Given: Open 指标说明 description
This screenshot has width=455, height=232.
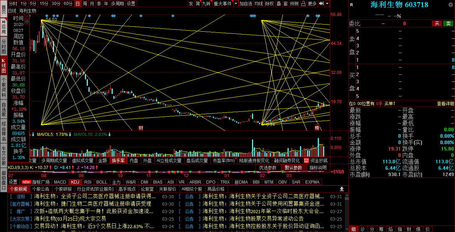Looking at the screenshot, I should pos(318,168).
